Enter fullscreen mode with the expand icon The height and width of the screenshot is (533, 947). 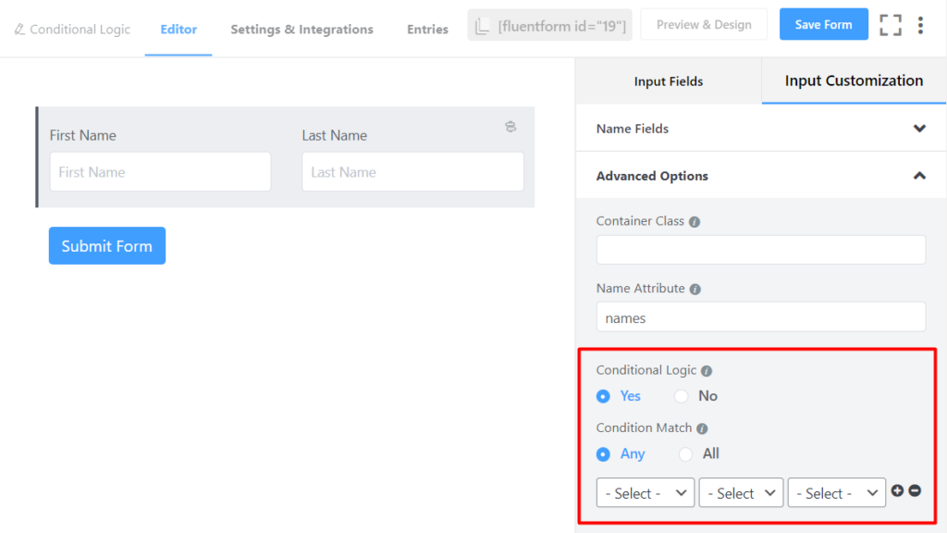coord(891,25)
